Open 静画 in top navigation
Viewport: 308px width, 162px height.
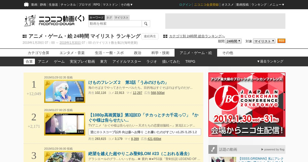tap(43, 5)
